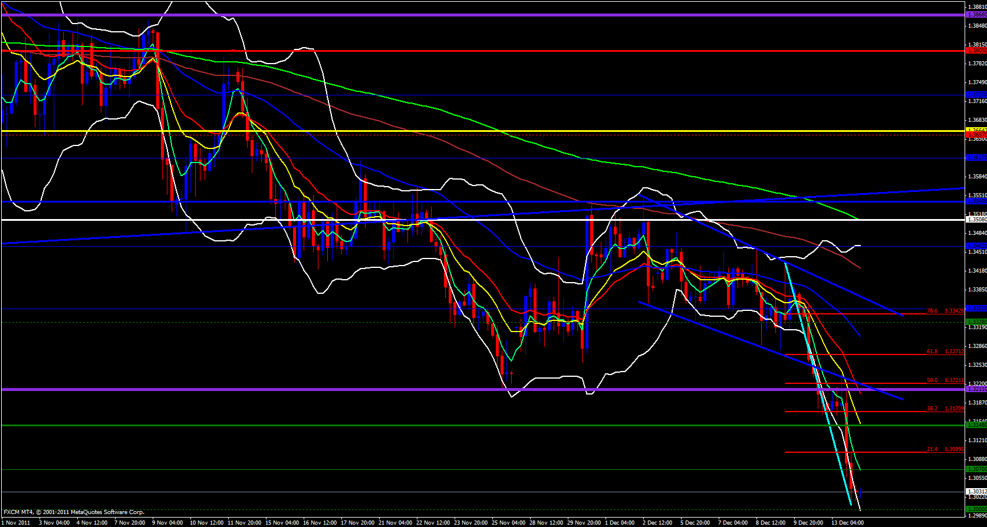Select the red 1.38050 price tag

click(x=976, y=51)
